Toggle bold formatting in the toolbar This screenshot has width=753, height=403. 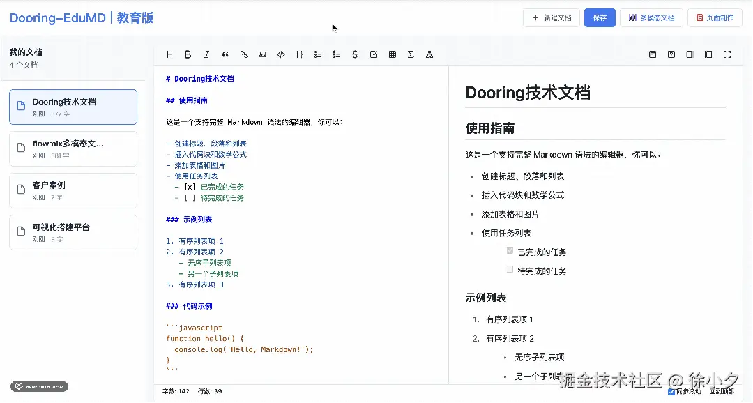(x=188, y=55)
